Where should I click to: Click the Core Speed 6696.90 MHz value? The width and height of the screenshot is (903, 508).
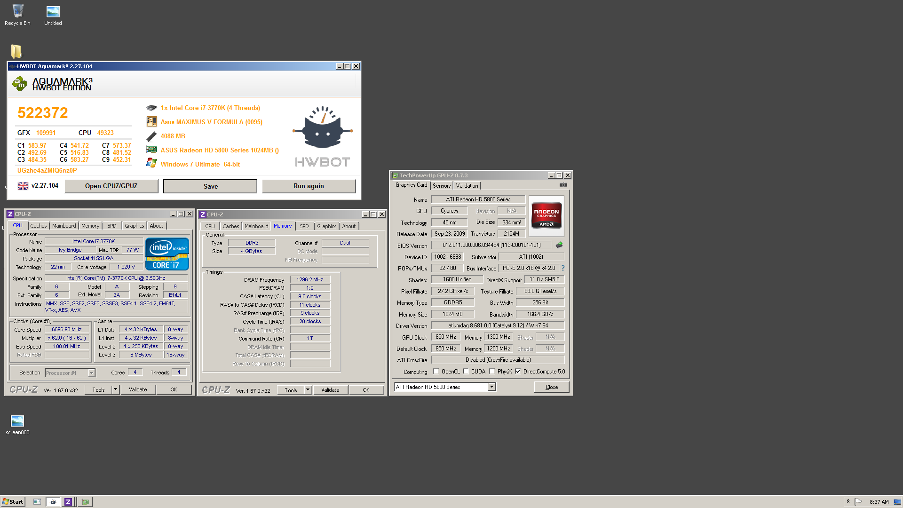[67, 329]
